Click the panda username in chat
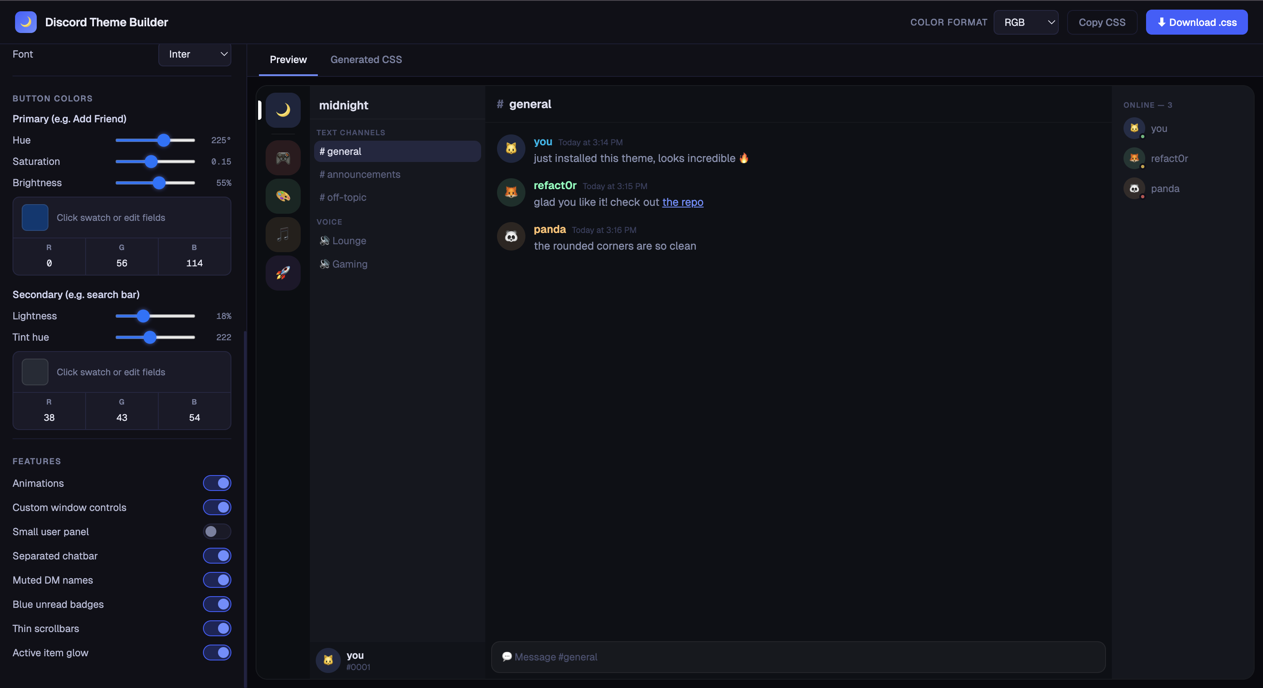Viewport: 1263px width, 688px height. click(550, 229)
